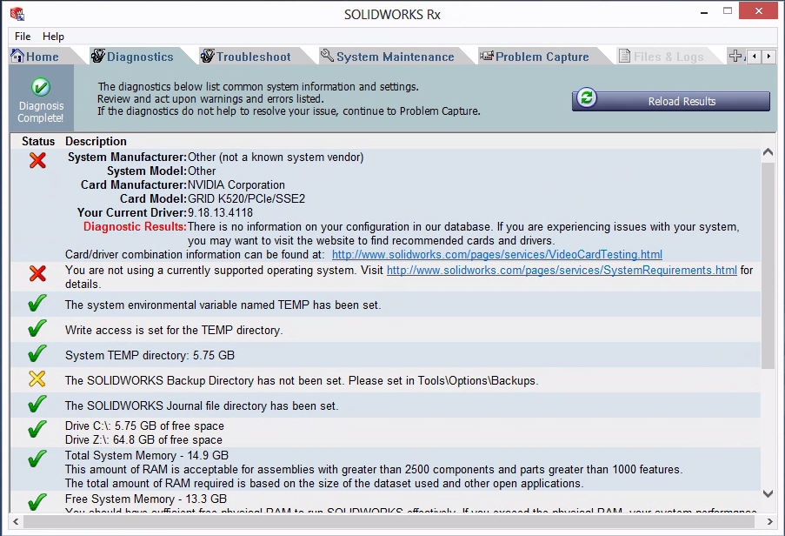Open the SystemRequirements.html link
Screen dimensions: 785x536
pyautogui.click(x=562, y=271)
